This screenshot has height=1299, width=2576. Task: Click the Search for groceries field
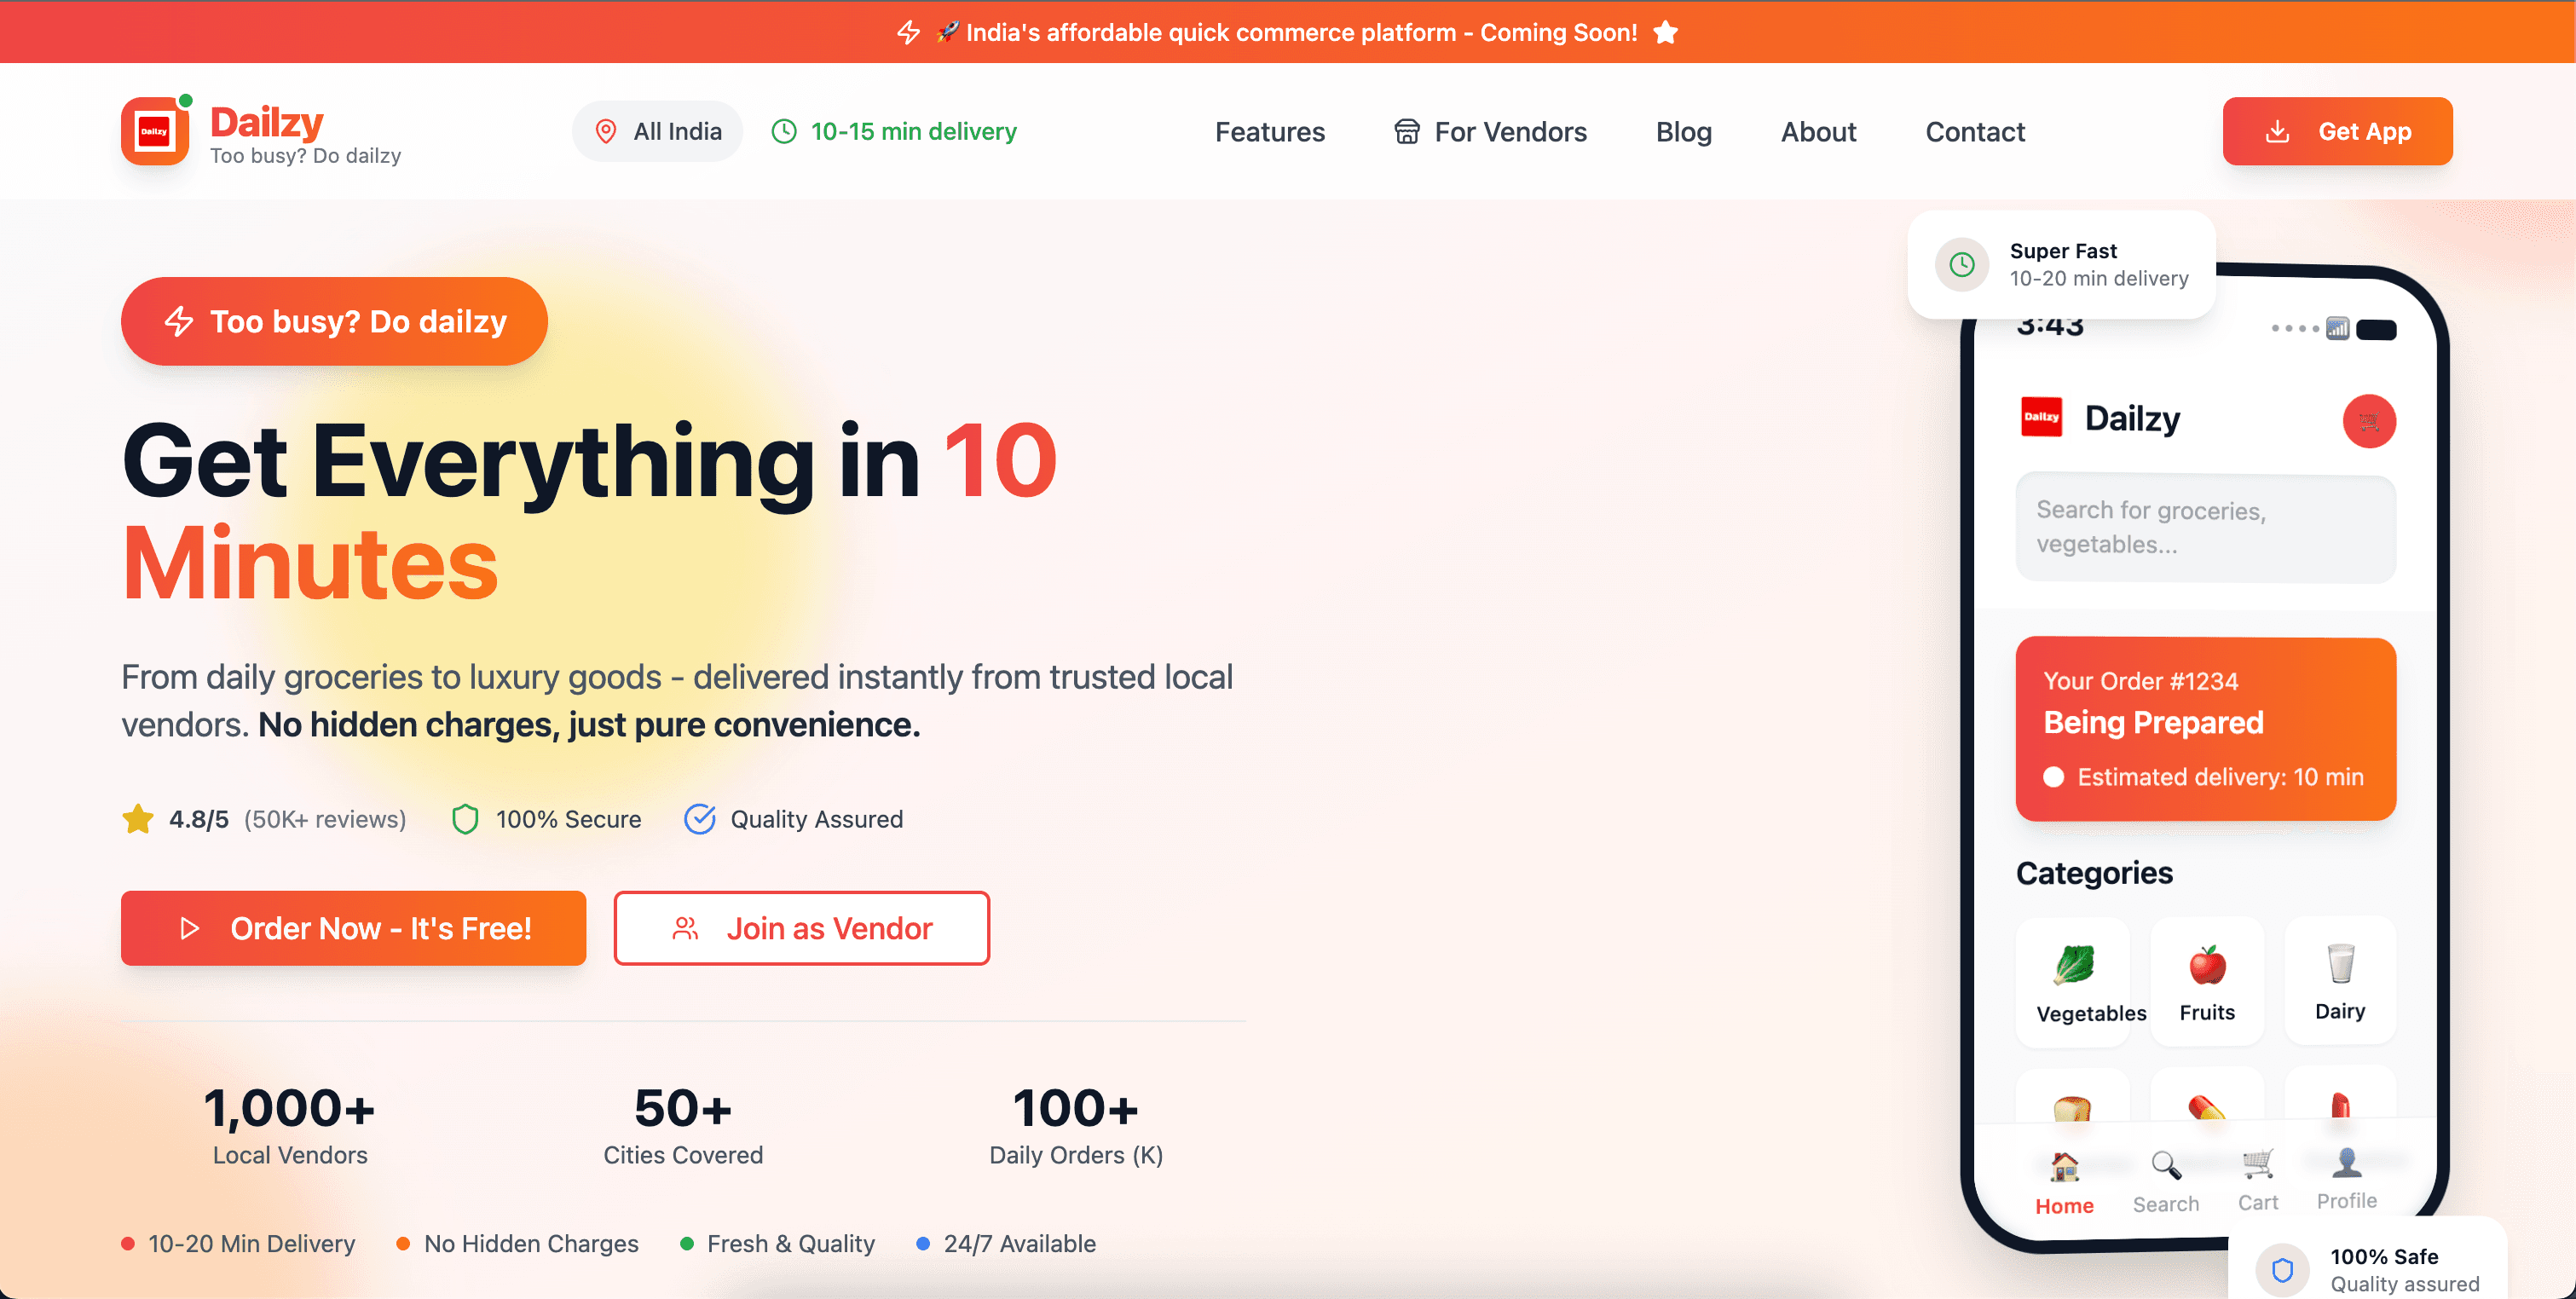2205,527
